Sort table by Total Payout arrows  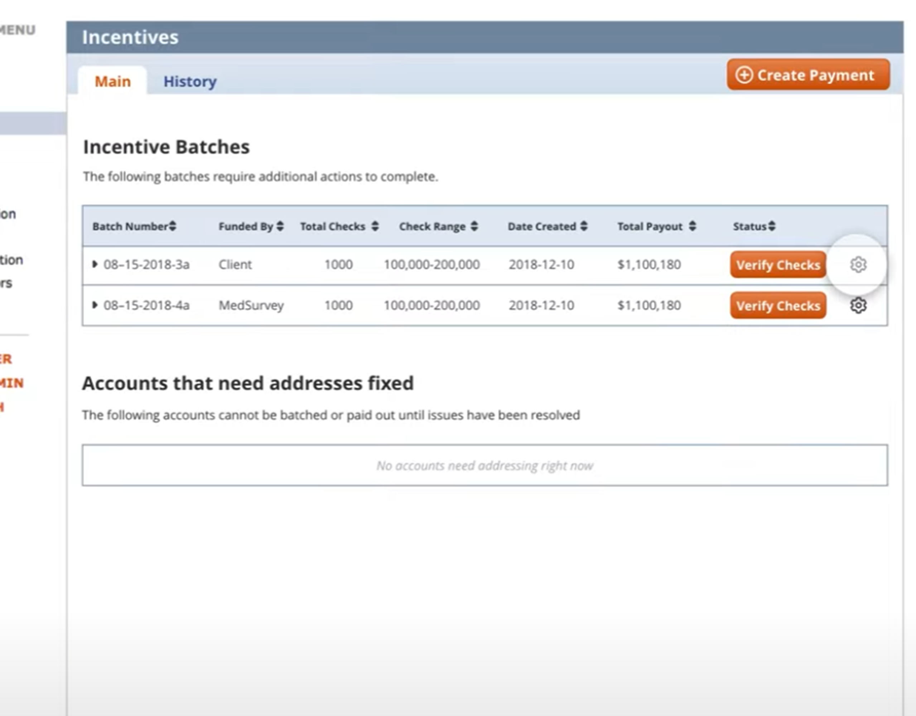[692, 226]
